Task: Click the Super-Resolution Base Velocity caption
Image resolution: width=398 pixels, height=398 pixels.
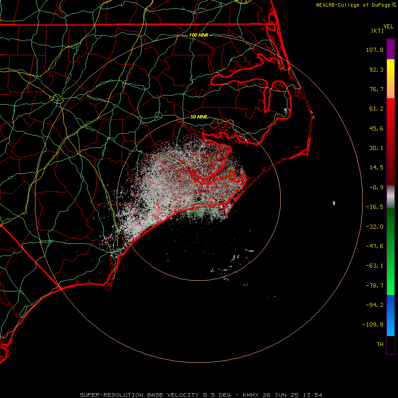Action: click(201, 395)
